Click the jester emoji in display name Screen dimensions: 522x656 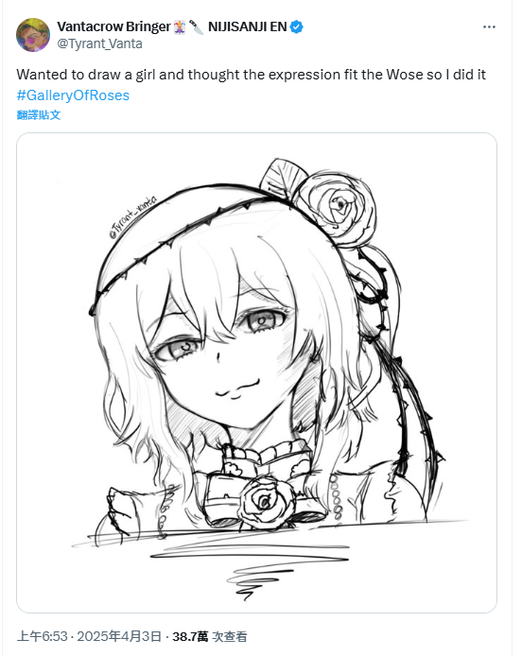coord(180,26)
